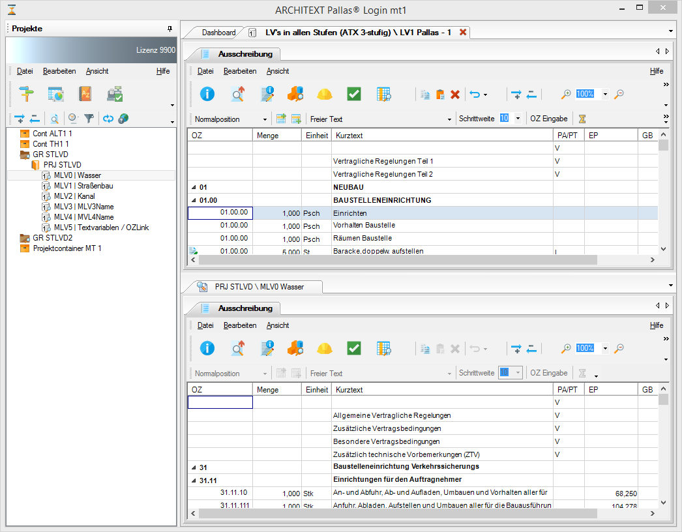Open the 100% zoom dropdown in upper toolbar

pos(605,94)
